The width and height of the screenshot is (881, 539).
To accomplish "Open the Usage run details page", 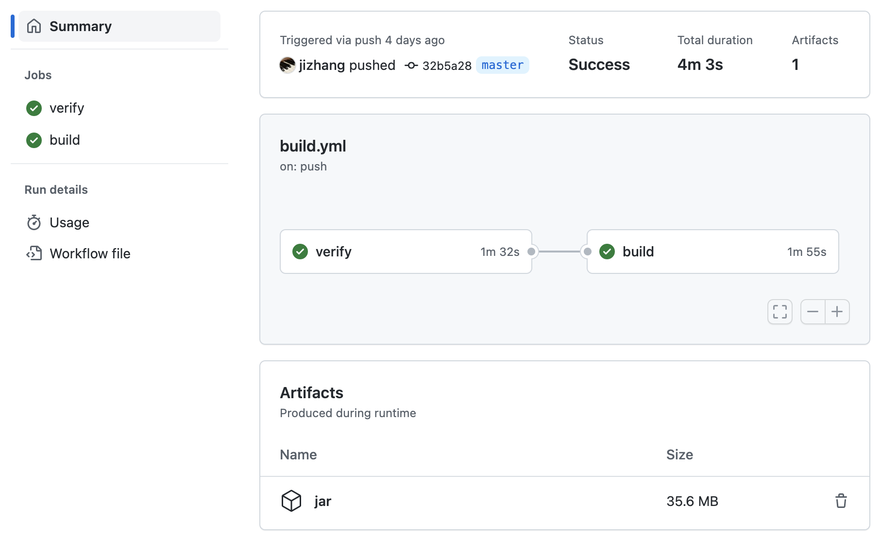I will pyautogui.click(x=69, y=222).
